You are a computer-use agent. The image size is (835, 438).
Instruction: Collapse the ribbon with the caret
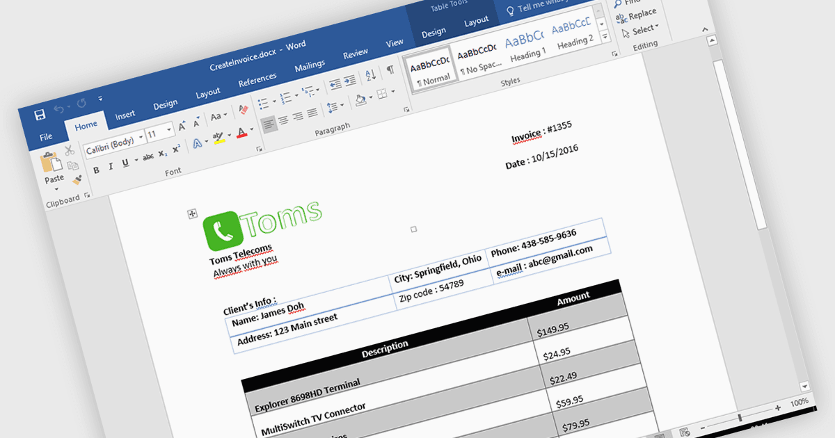[x=706, y=31]
